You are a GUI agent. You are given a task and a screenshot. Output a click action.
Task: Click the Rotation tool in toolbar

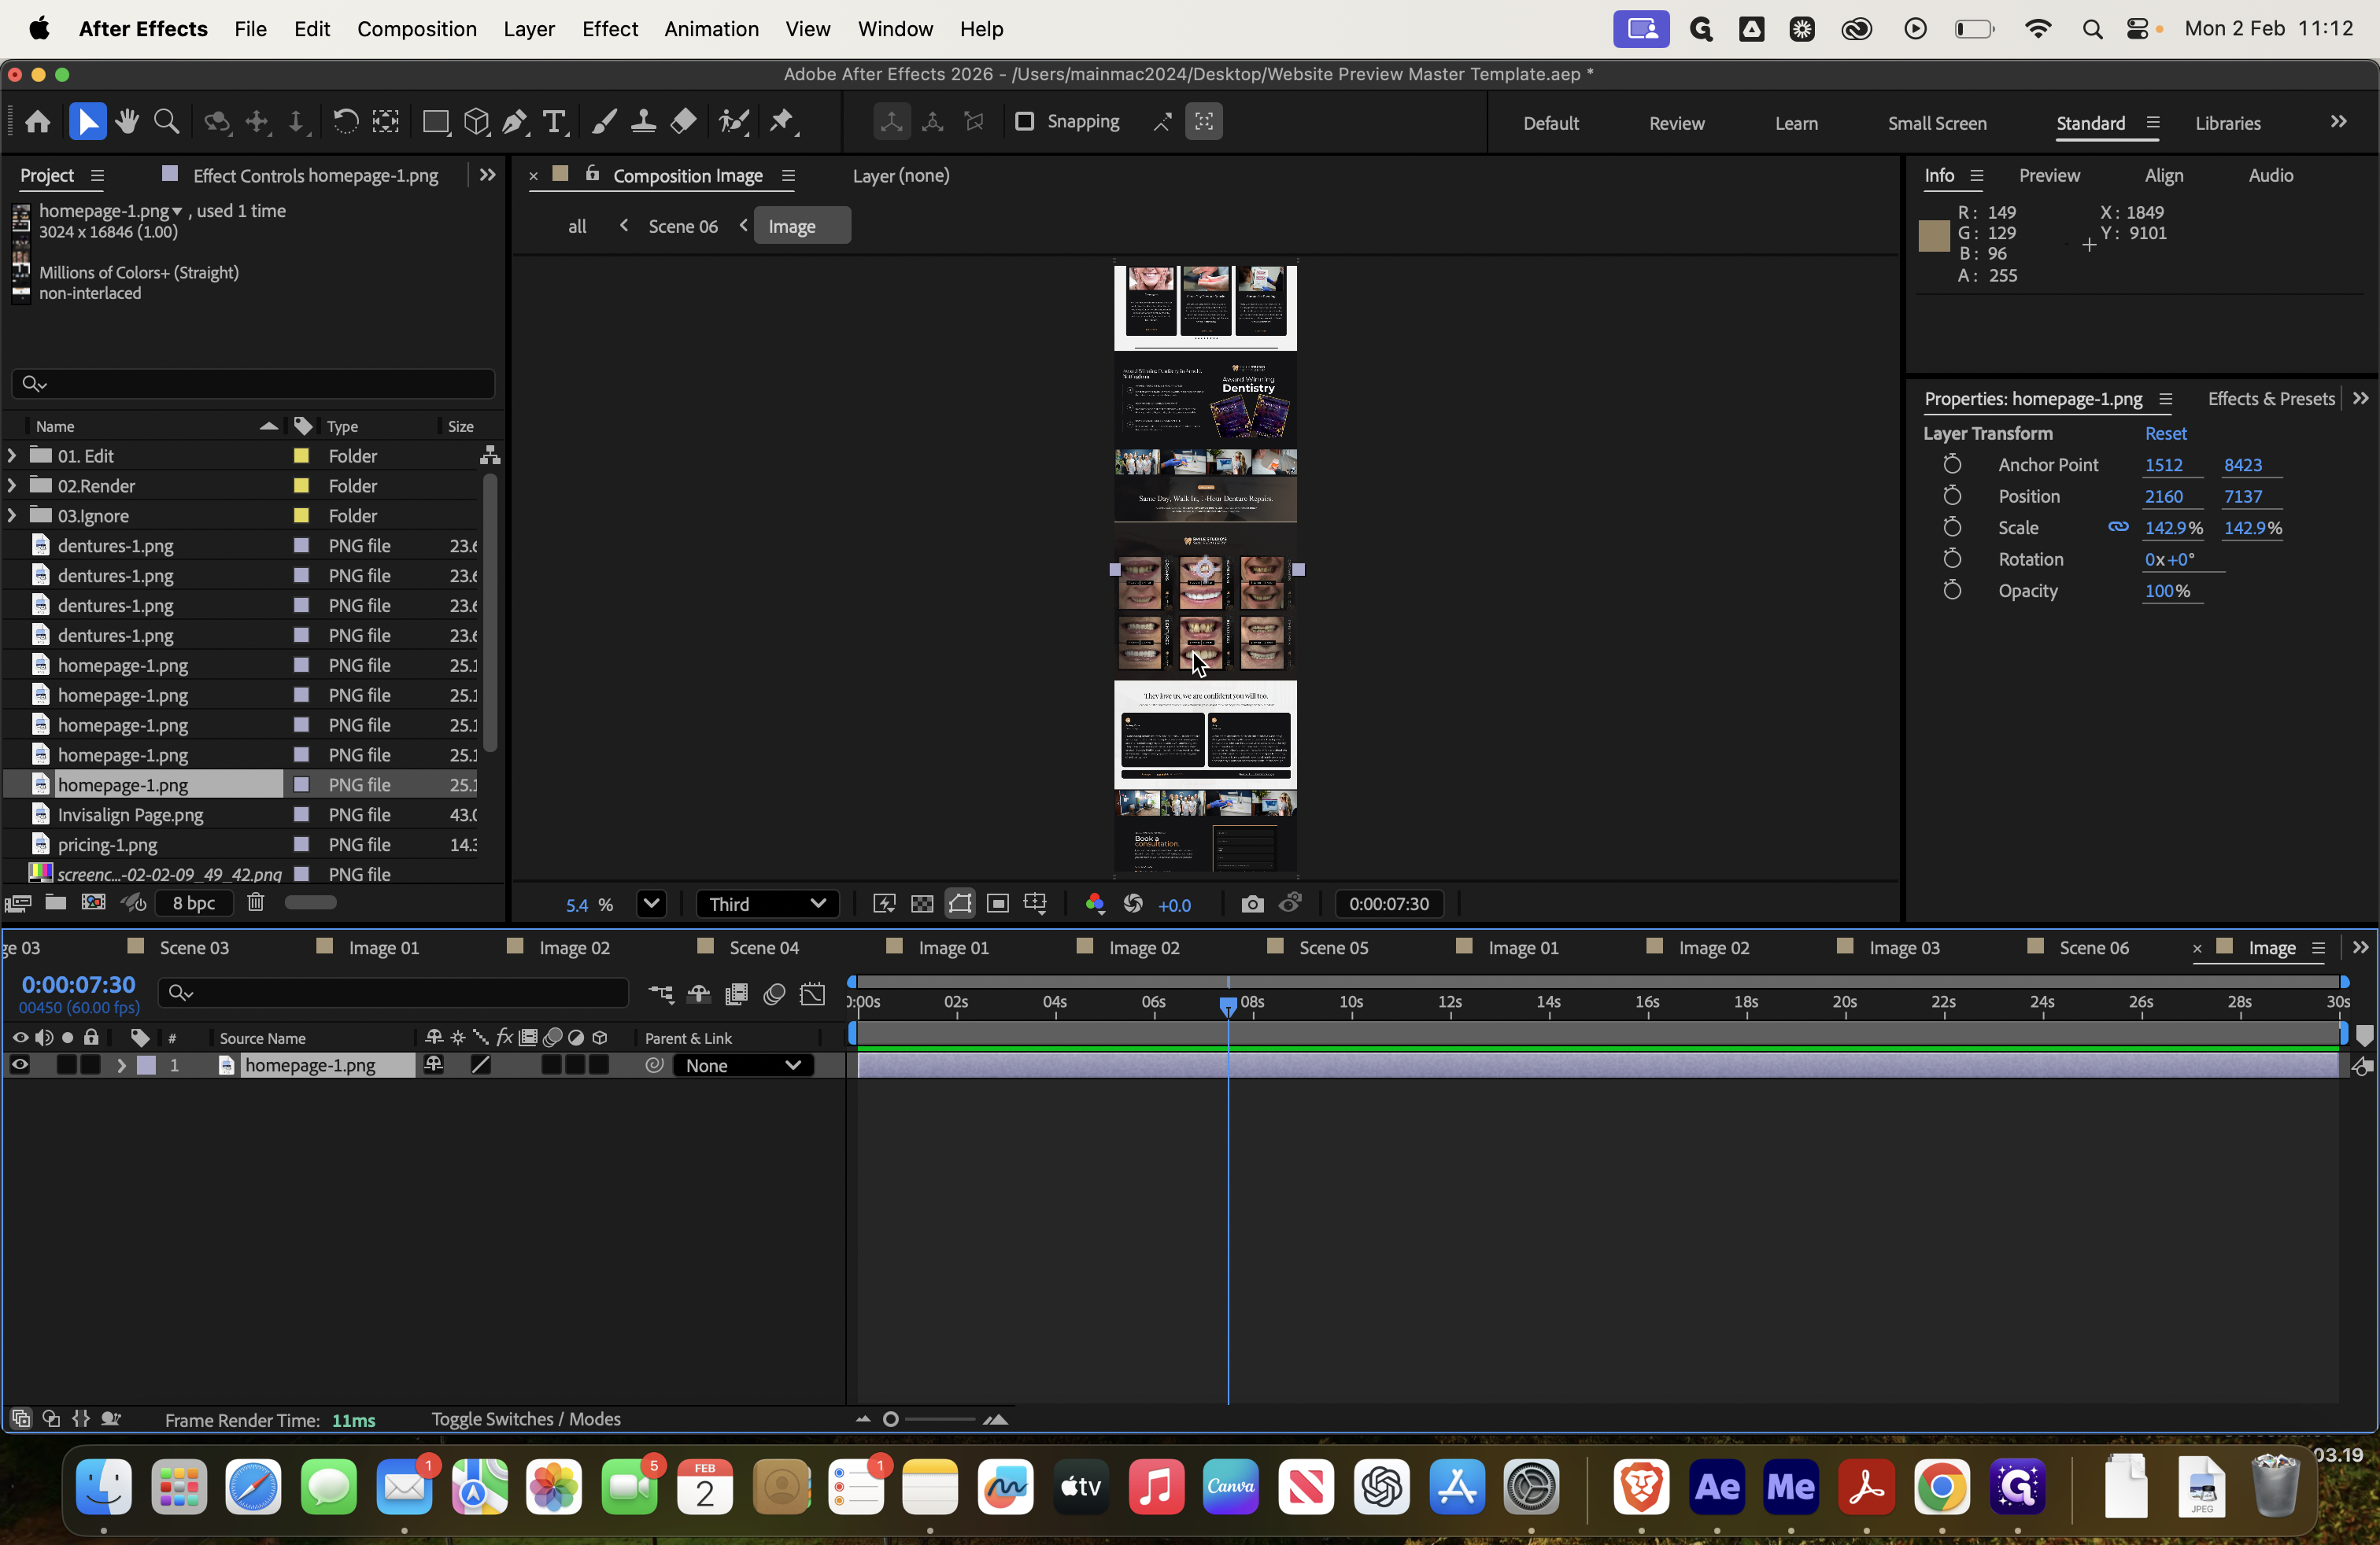[345, 122]
